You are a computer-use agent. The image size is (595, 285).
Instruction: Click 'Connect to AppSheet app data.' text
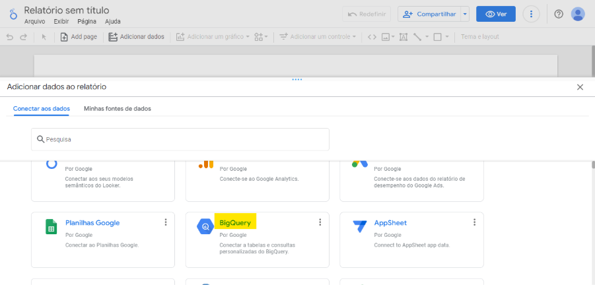pos(412,245)
